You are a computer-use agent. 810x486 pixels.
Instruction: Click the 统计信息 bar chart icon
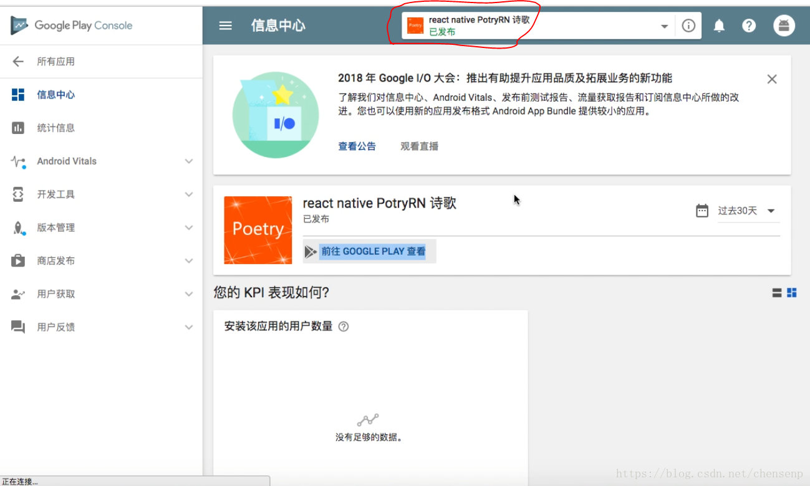click(18, 128)
